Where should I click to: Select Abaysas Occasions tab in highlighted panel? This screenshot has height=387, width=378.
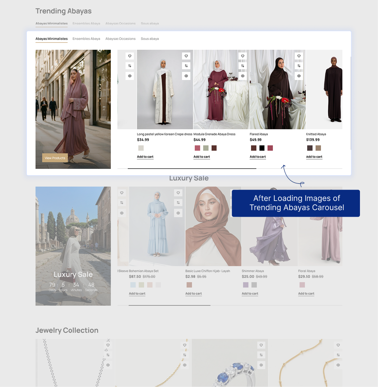(x=121, y=39)
